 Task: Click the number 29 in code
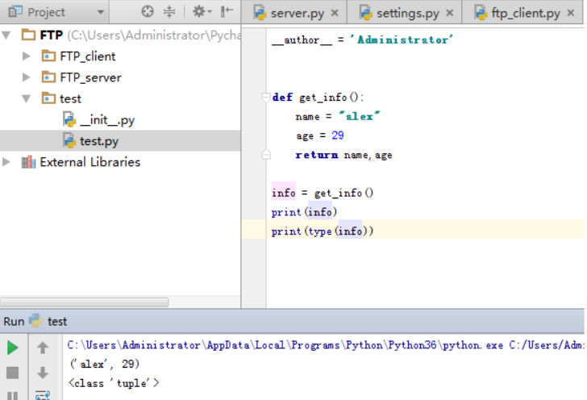338,135
